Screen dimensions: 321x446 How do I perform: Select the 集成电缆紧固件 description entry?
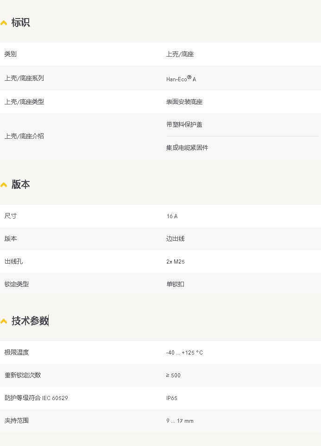click(x=187, y=148)
